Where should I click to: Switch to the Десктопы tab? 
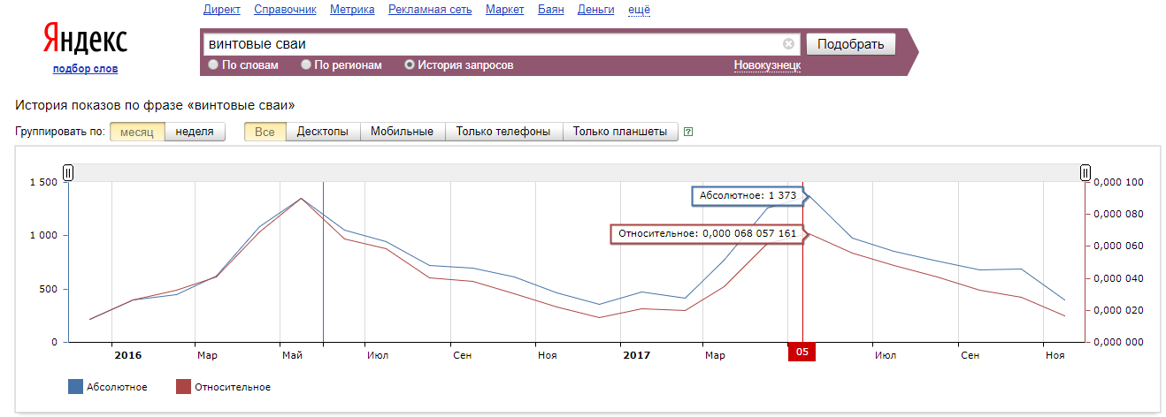click(x=323, y=132)
